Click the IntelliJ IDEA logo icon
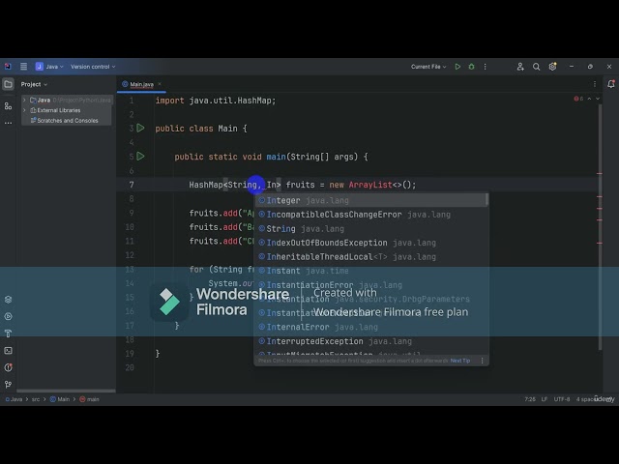619x464 pixels. [x=8, y=67]
